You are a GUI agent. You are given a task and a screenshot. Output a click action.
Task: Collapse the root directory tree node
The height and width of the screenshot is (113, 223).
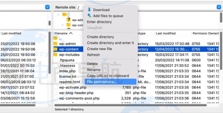(x=59, y=15)
